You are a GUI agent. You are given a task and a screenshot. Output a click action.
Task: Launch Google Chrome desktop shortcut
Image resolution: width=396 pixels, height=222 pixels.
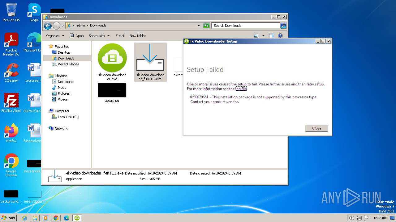click(x=11, y=165)
